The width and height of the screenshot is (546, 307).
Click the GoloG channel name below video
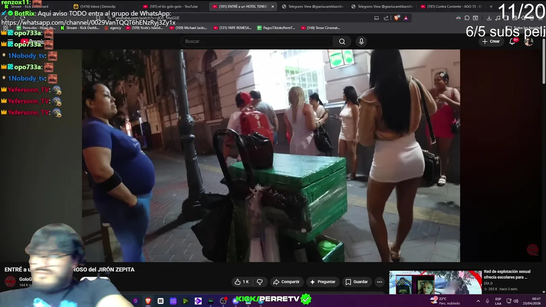(x=25, y=279)
